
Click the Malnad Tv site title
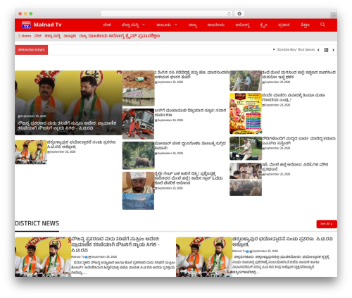point(47,25)
